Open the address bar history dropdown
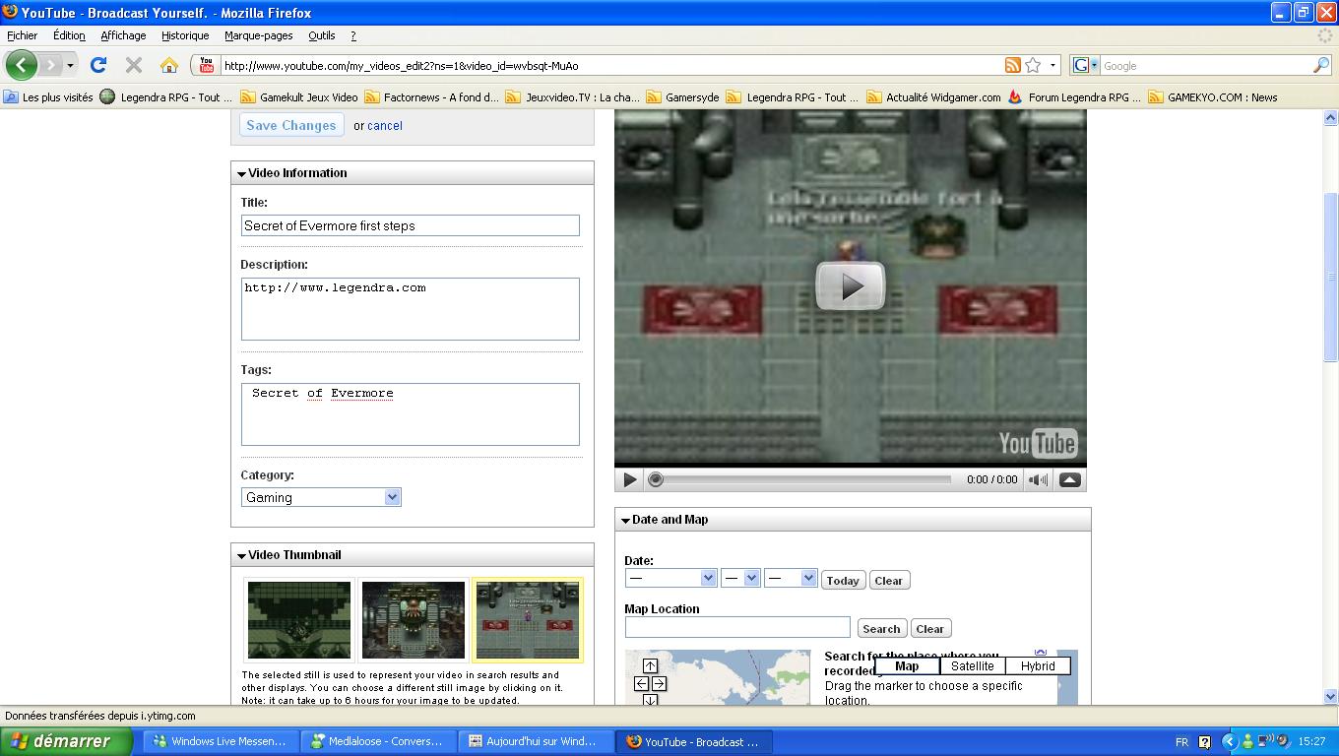This screenshot has width=1339, height=756. pyautogui.click(x=1052, y=65)
